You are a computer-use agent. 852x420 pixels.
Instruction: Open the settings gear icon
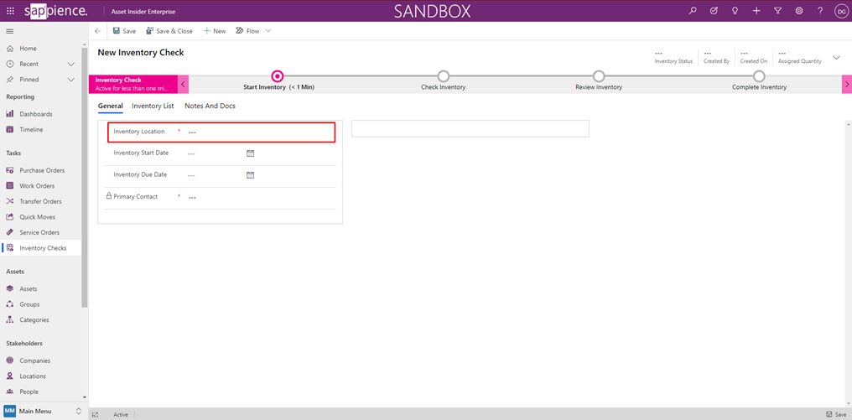point(799,11)
